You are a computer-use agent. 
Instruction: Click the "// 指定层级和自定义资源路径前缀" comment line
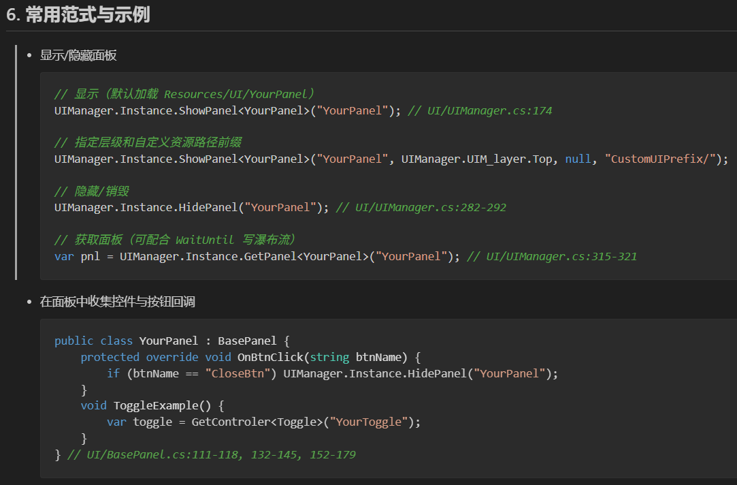[148, 142]
